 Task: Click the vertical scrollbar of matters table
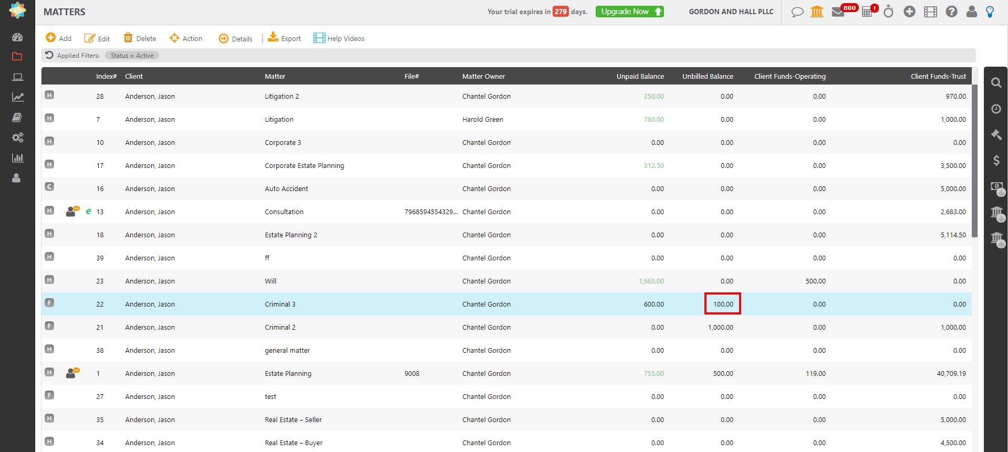974,160
